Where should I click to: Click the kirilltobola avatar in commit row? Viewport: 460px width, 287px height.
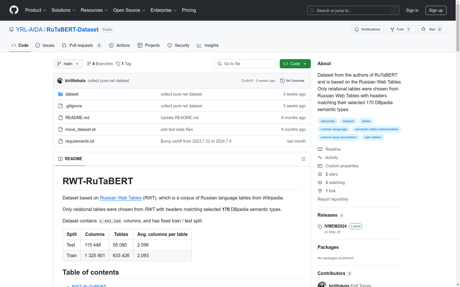(60, 81)
